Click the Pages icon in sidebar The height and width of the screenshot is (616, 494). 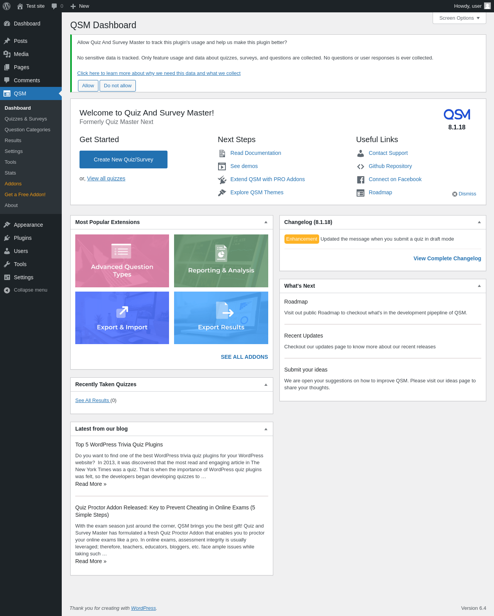pyautogui.click(x=7, y=67)
